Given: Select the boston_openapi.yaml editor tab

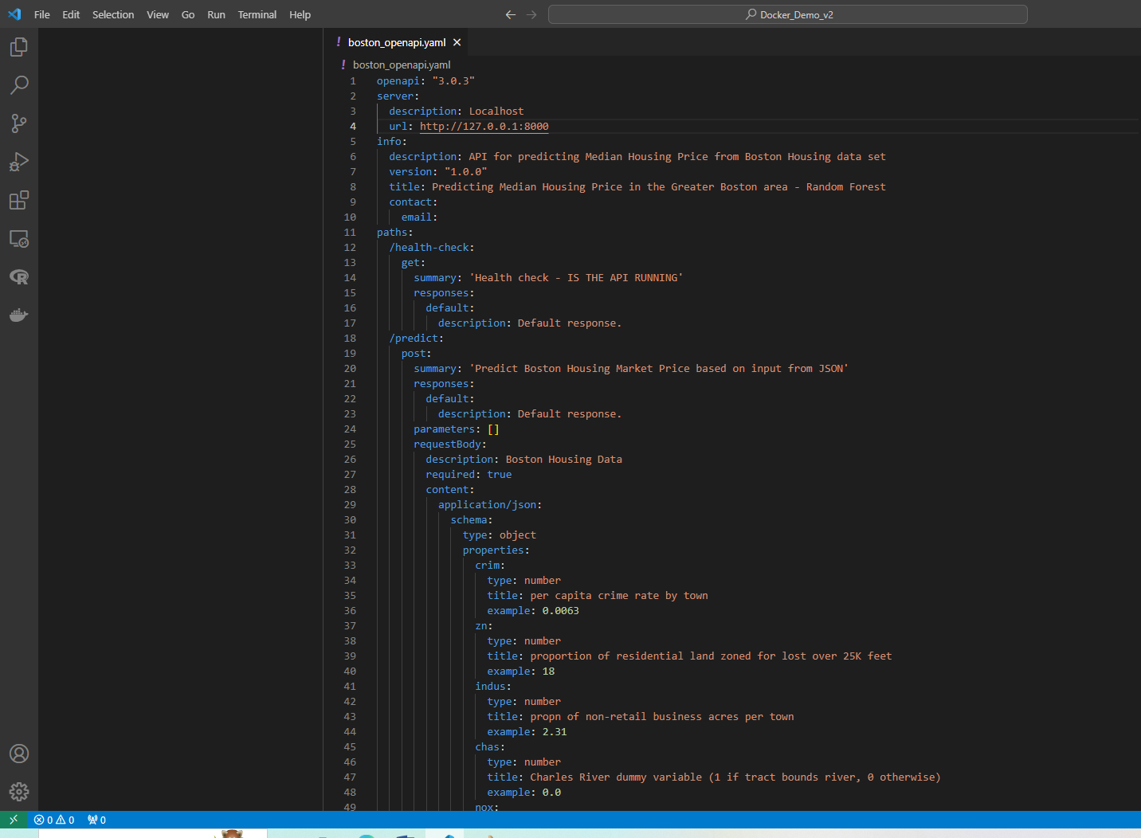Looking at the screenshot, I should coord(396,42).
